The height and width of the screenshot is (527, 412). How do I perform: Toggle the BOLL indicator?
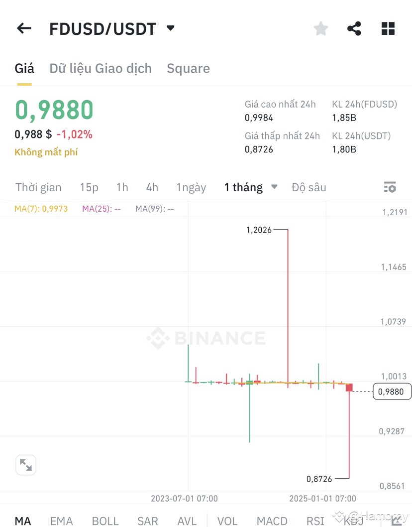[x=105, y=521]
